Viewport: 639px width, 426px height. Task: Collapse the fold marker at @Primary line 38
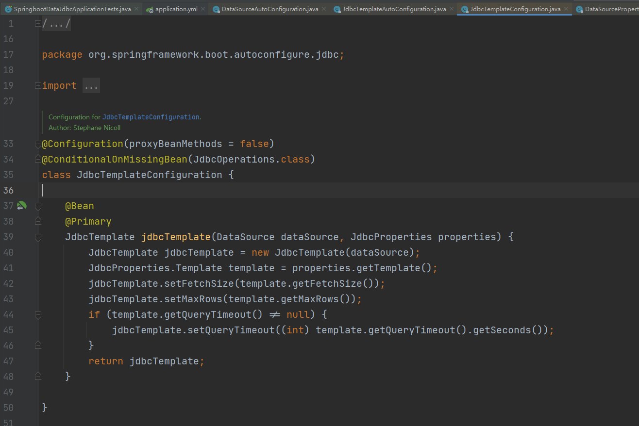(38, 221)
